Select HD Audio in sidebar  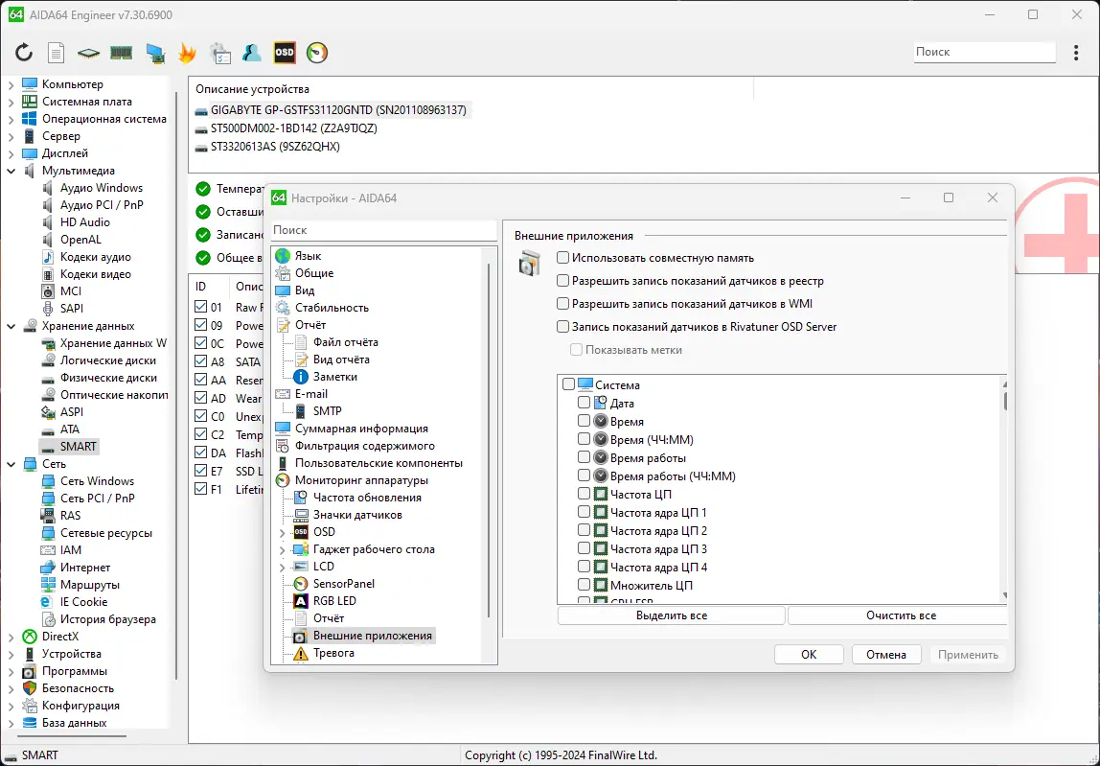pos(85,222)
